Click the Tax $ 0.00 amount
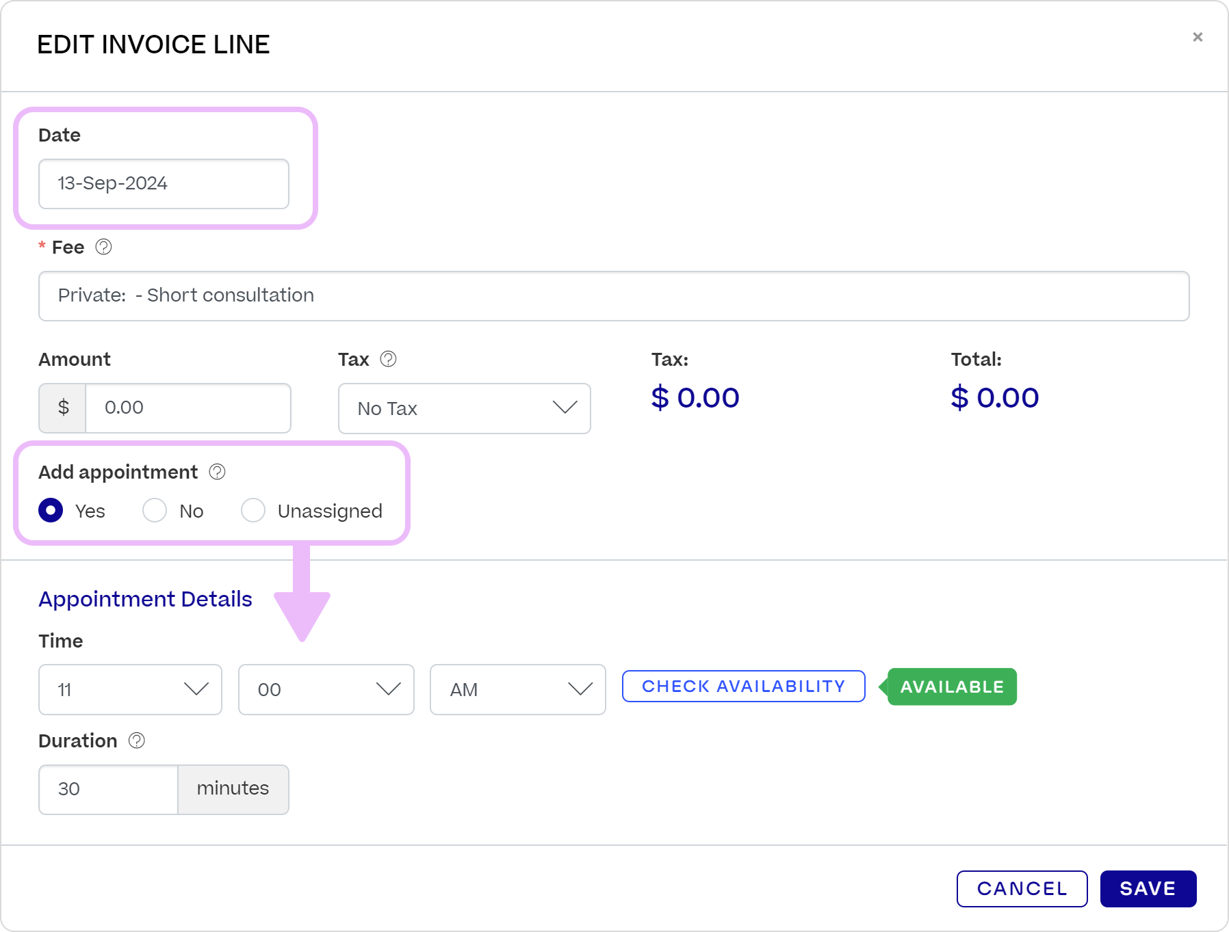 coord(695,397)
